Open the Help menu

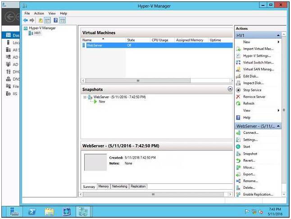pos(63,14)
